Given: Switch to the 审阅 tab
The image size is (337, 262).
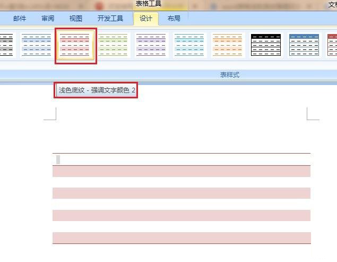Looking at the screenshot, I should (x=48, y=19).
